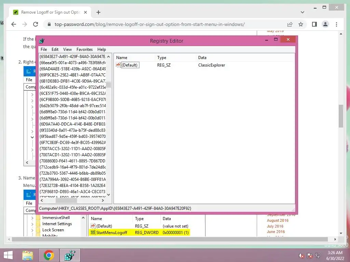This screenshot has width=350, height=262.
Task: Click the top-password.com address bar URL
Action: tap(150, 24)
